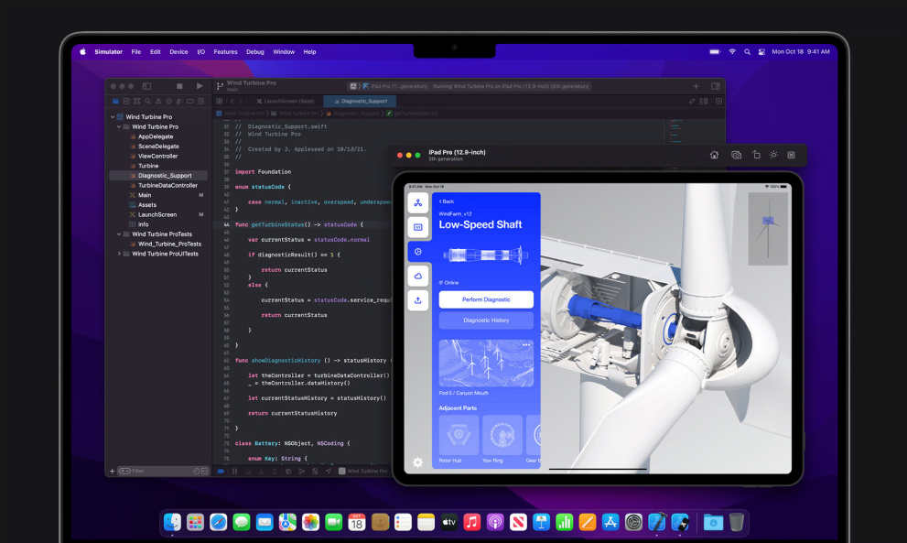Capture a screenshot with the simulator camera icon
The width and height of the screenshot is (907, 543).
coord(737,155)
